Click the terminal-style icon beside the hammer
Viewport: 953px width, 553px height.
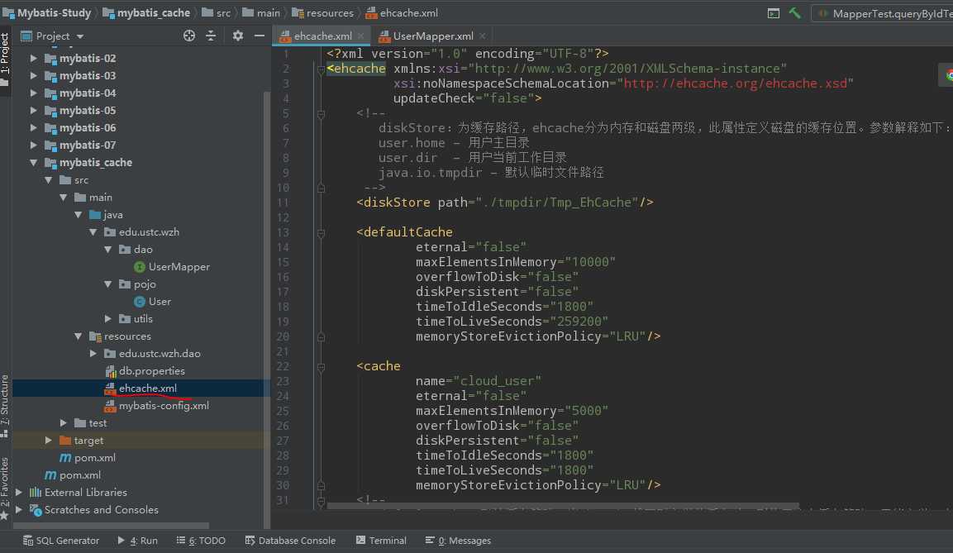[x=773, y=12]
